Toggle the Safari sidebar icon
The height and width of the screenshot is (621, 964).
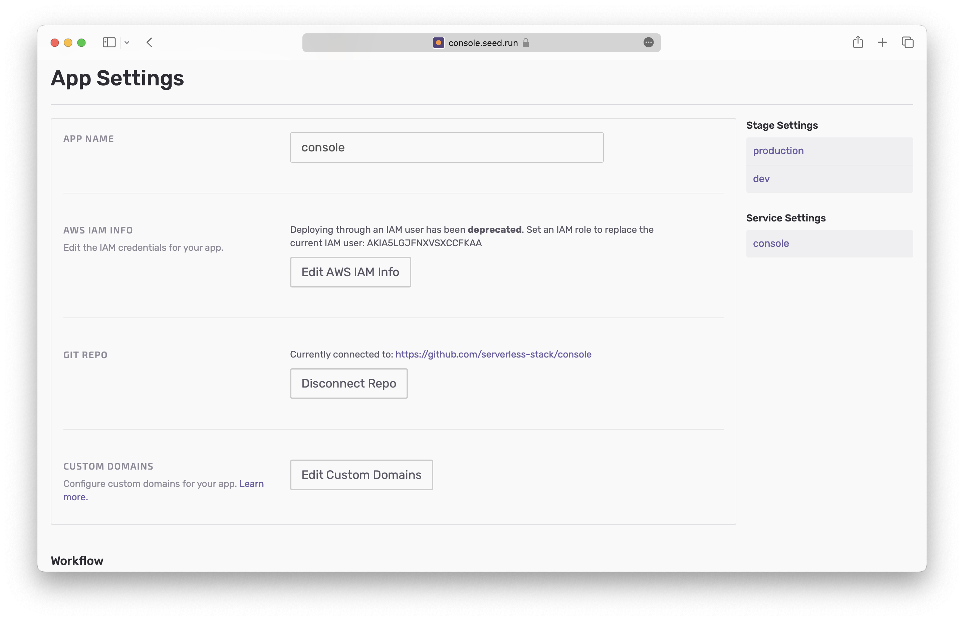pyautogui.click(x=109, y=42)
